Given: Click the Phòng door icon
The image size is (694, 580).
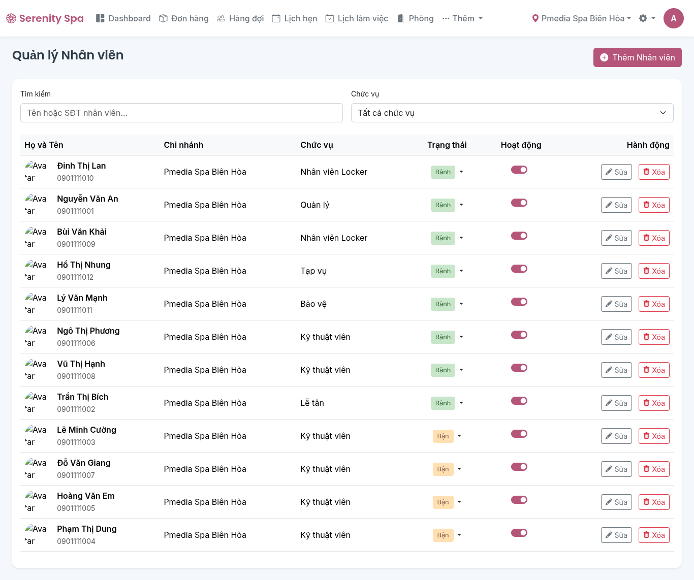Looking at the screenshot, I should [x=401, y=19].
